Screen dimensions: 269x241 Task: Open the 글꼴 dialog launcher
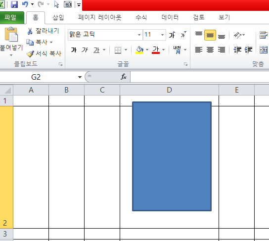pos(185,64)
